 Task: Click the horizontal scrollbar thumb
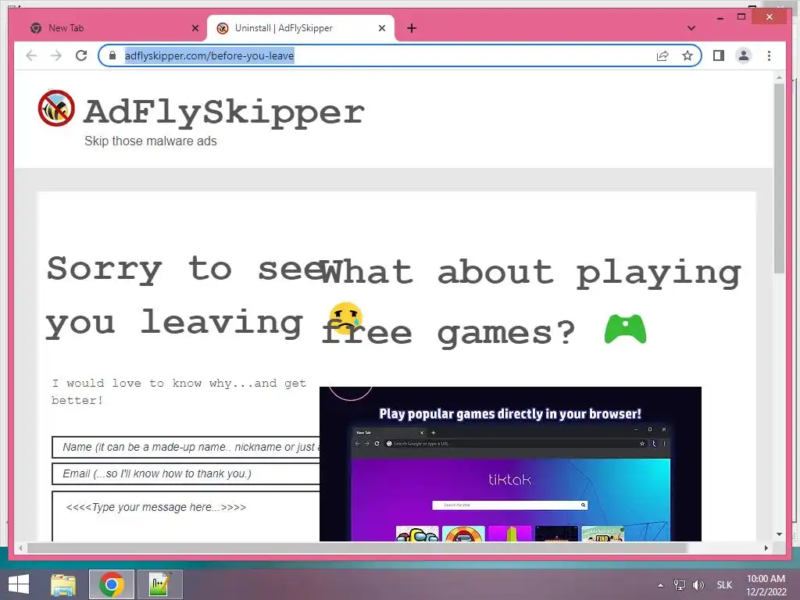(357, 548)
